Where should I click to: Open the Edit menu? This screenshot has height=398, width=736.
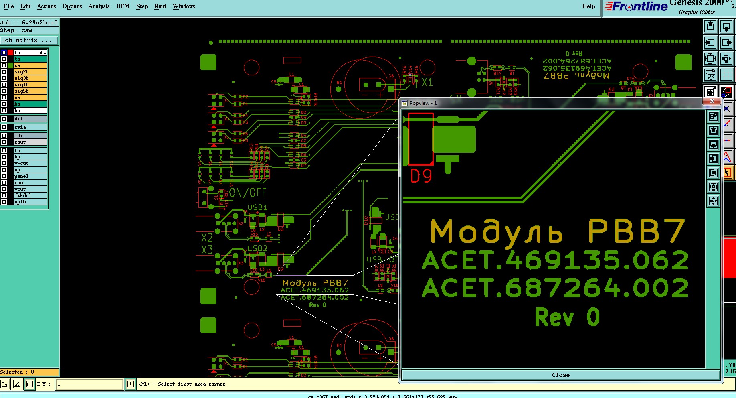[x=26, y=6]
